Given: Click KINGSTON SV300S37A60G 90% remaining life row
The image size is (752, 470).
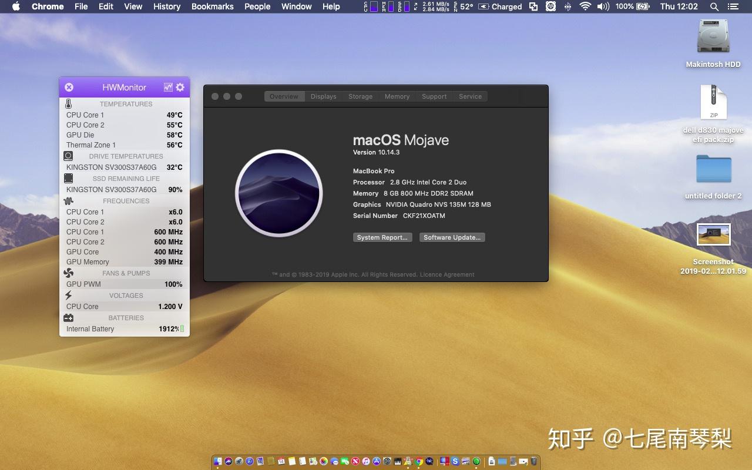Looking at the screenshot, I should tap(125, 190).
